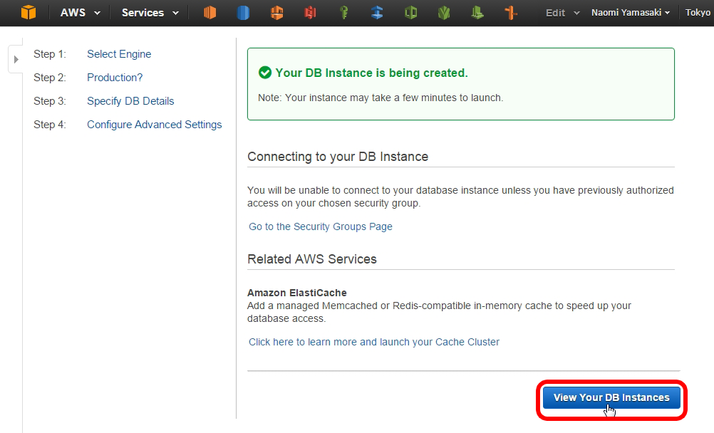This screenshot has width=714, height=433.
Task: Open the blue cylinder RDS shortcut icon
Action: 243,12
